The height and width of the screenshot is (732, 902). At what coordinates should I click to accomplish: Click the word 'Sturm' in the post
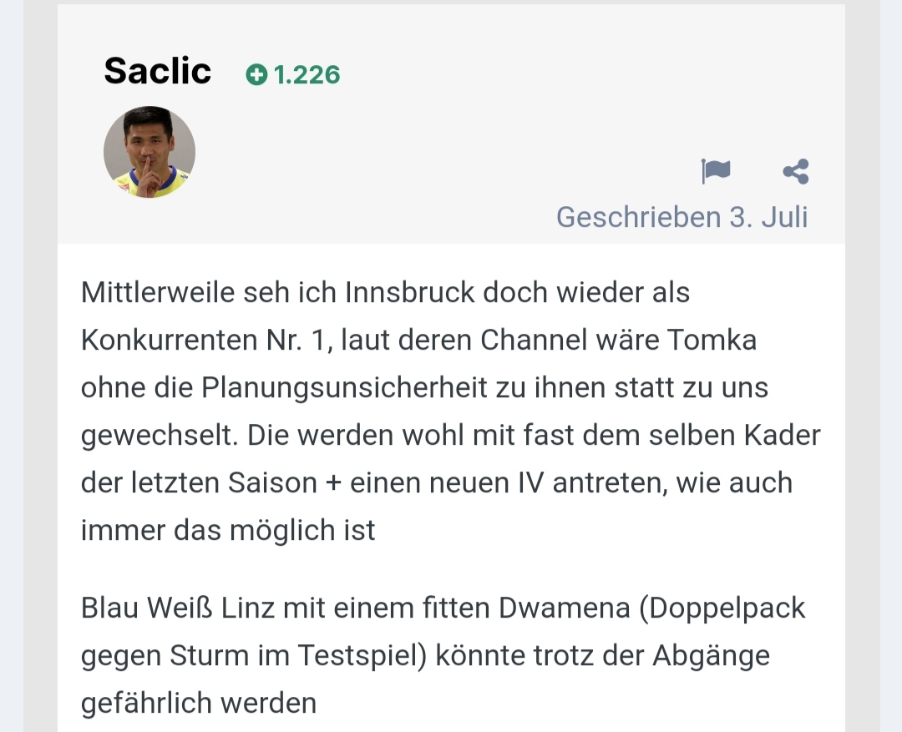[x=209, y=655]
